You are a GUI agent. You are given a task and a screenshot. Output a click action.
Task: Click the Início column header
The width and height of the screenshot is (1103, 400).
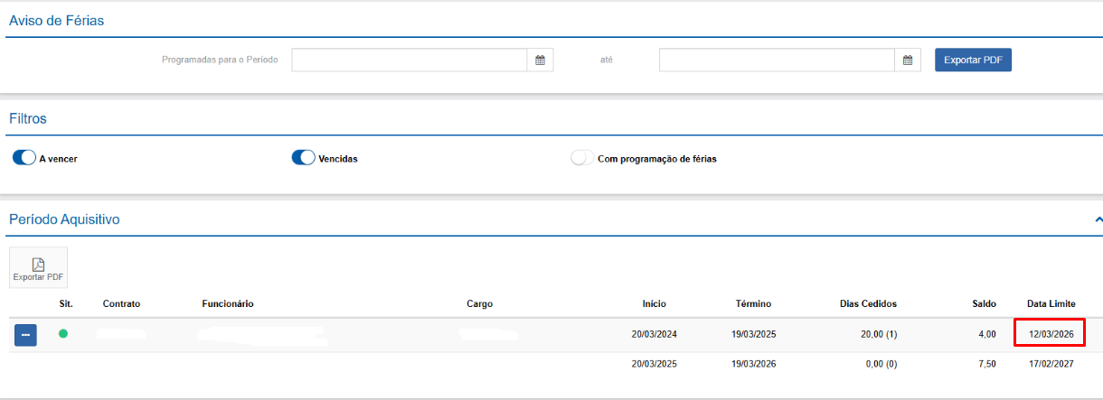(654, 303)
